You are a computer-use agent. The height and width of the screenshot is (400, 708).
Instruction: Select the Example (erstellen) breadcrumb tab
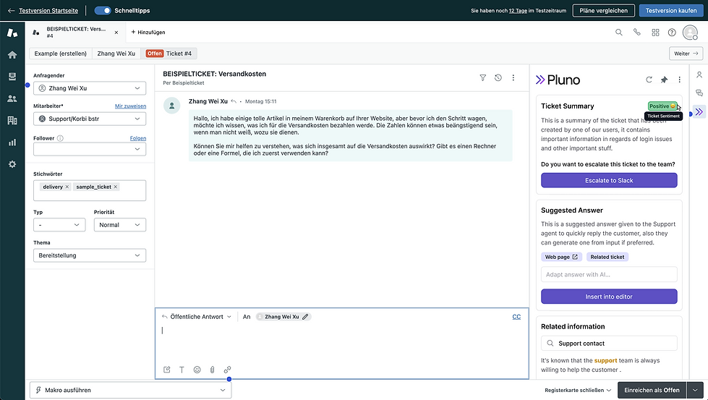pos(61,54)
